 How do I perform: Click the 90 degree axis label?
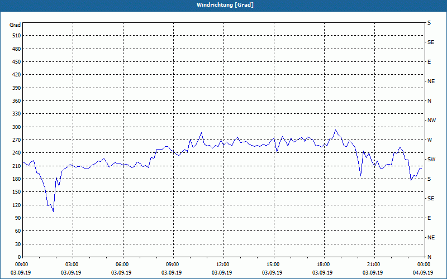click(18, 218)
